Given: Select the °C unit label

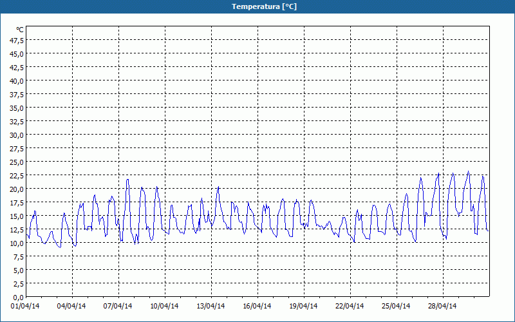Looking at the screenshot, I should point(20,30).
